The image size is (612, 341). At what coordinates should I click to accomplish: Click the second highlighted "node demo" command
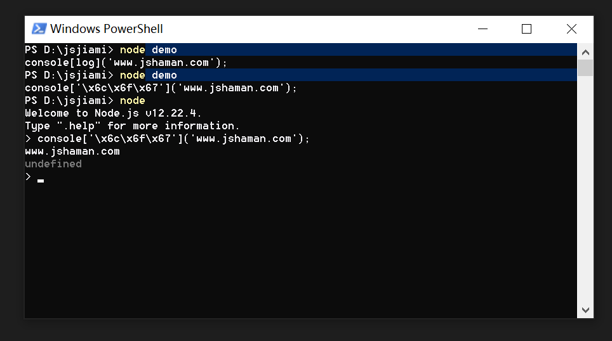pos(148,75)
